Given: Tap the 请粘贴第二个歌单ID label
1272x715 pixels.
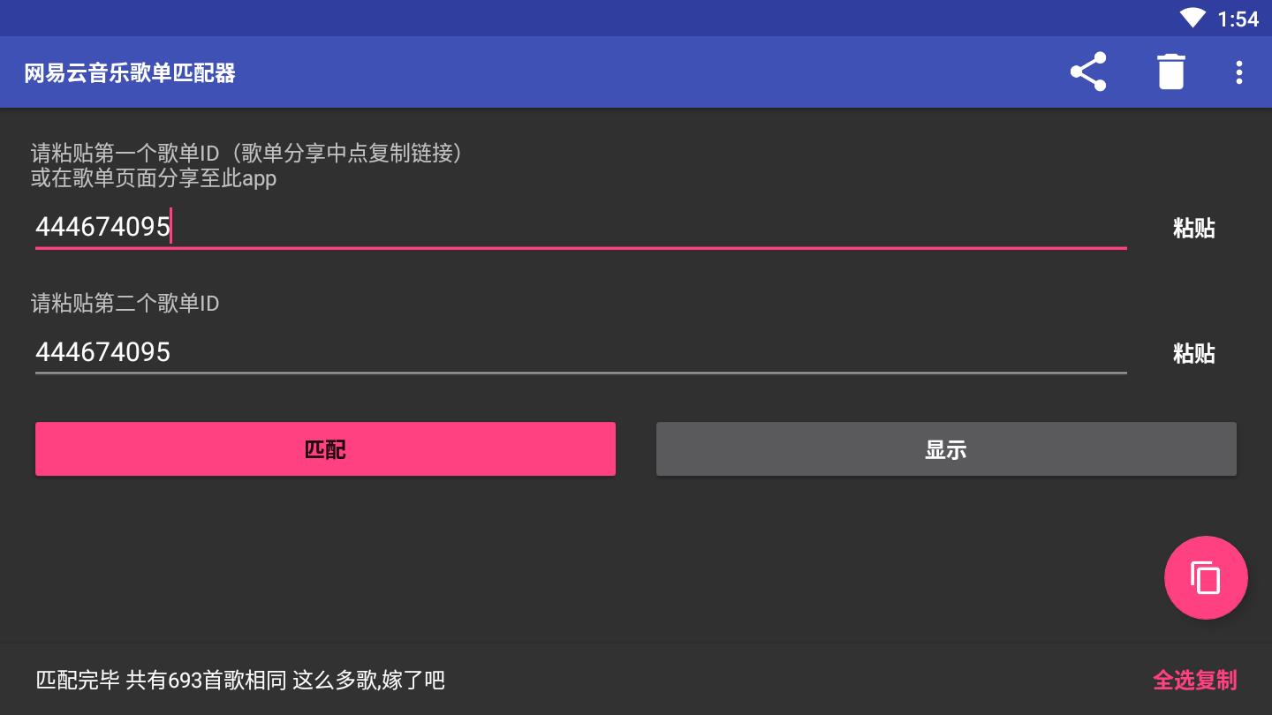Looking at the screenshot, I should coord(125,304).
